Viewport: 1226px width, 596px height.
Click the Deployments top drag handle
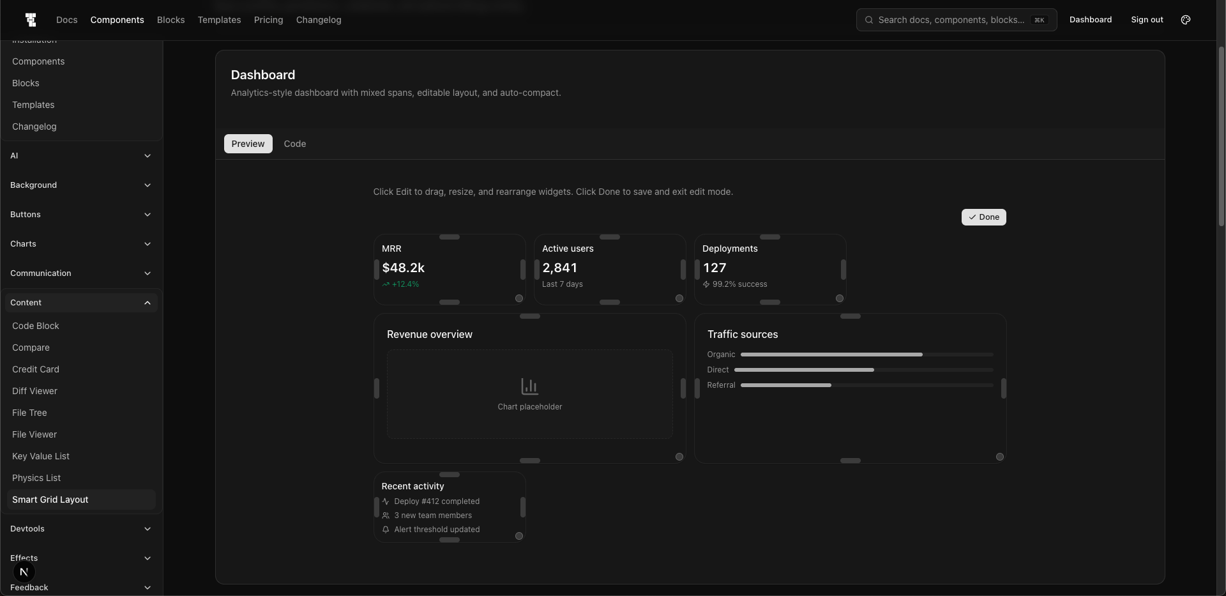pos(770,237)
